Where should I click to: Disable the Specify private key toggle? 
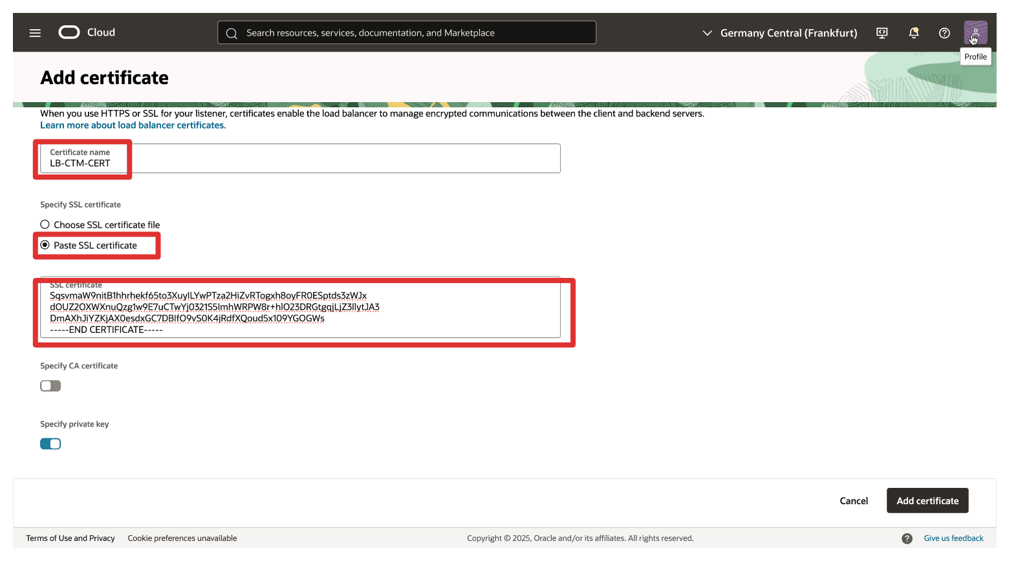coord(50,444)
